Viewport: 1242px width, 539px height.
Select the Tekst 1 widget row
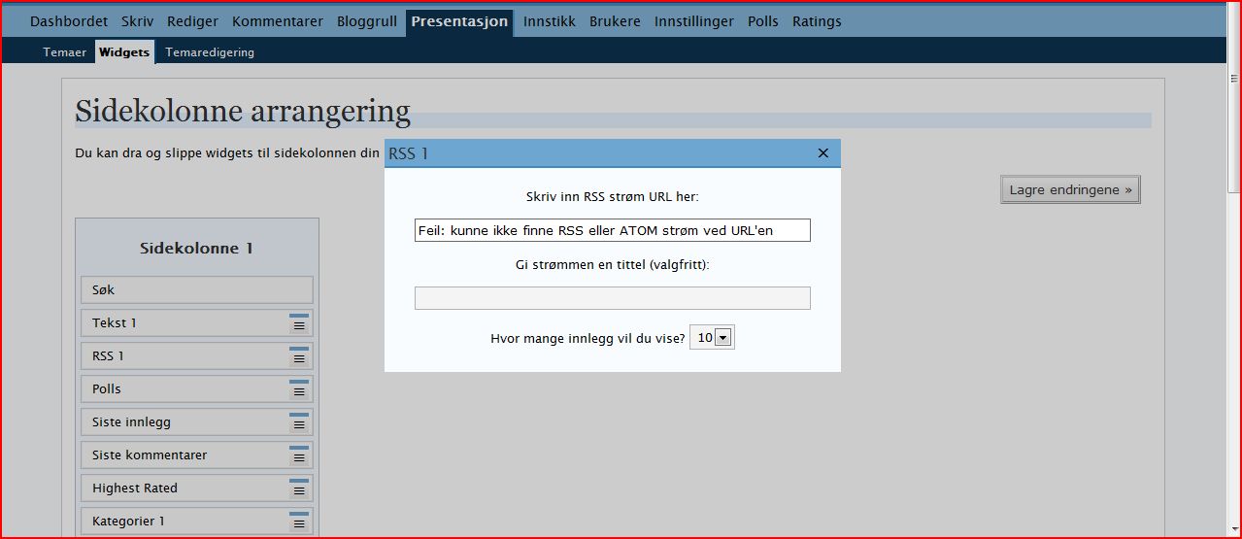click(x=197, y=323)
